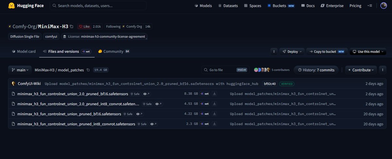Toggle Following Comfy Org
Viewport: 392px width, 159px height.
123,26
